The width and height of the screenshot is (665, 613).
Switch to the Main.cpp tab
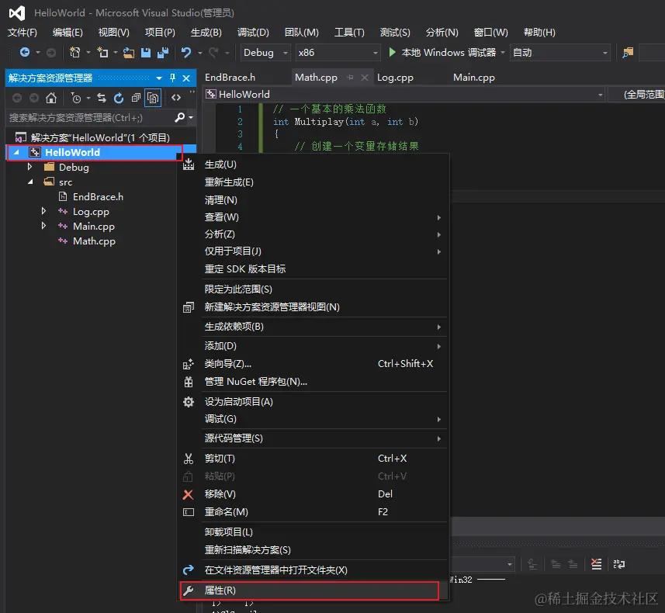474,78
